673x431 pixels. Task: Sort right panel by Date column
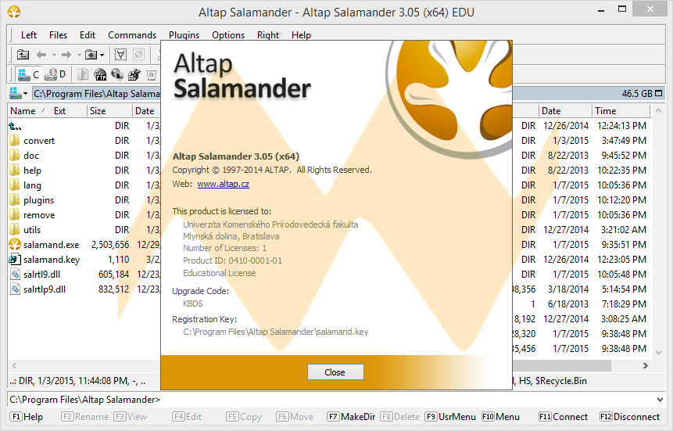click(x=565, y=111)
